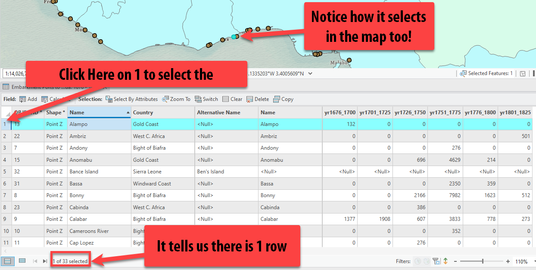Toggle the green-orange arrows filter icon
Viewport: 536px width, 270px height.
tap(445, 261)
